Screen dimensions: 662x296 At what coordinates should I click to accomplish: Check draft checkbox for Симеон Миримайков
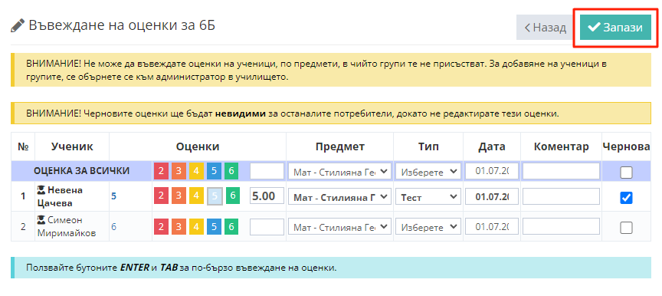tap(626, 228)
